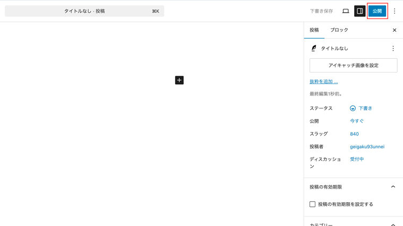Close the settings sidebar with X
The height and width of the screenshot is (226, 403).
[395, 30]
